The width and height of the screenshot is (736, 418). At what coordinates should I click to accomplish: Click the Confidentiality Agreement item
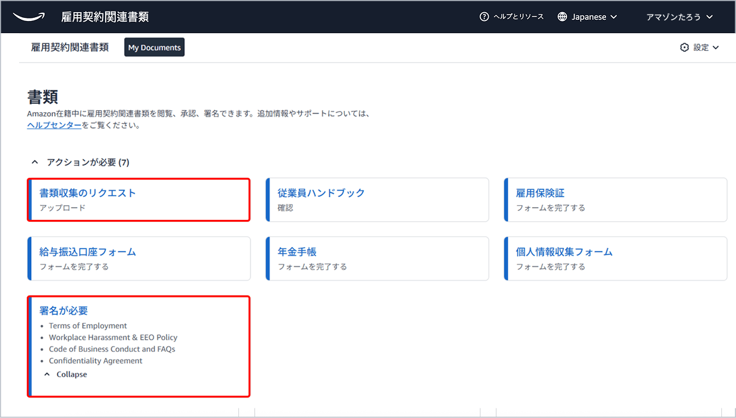pos(96,361)
